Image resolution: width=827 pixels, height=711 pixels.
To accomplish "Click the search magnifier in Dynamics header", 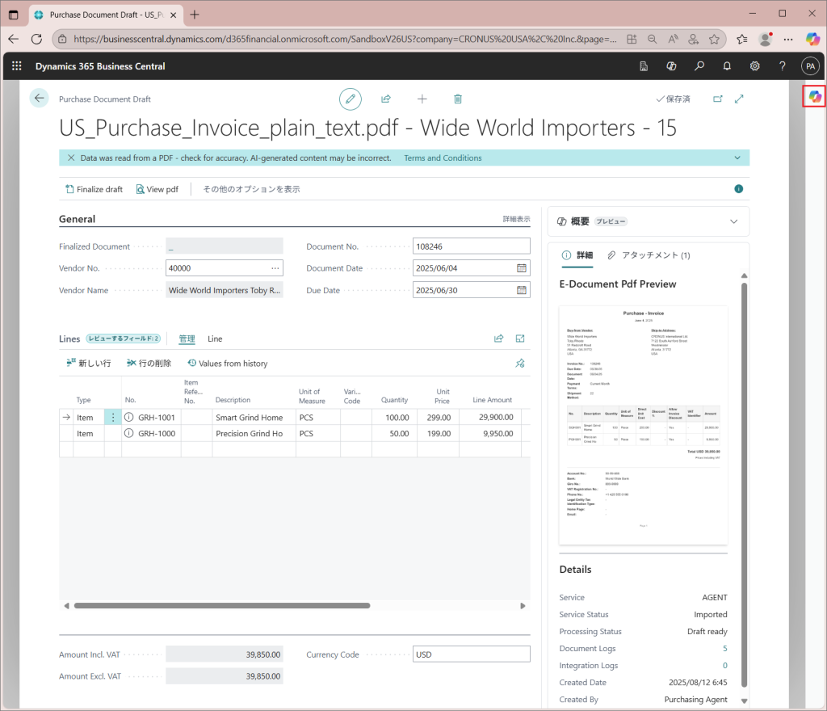I will click(x=699, y=66).
